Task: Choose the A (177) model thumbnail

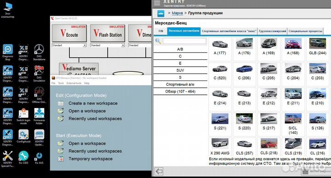Action: pyautogui.click(x=220, y=44)
